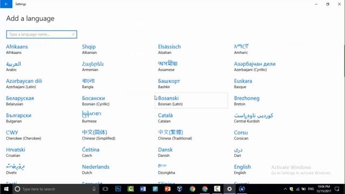This screenshot has height=194, width=345.
Task: Click the security tray icon beside the hidden-icons arrow
Action: 291,189
